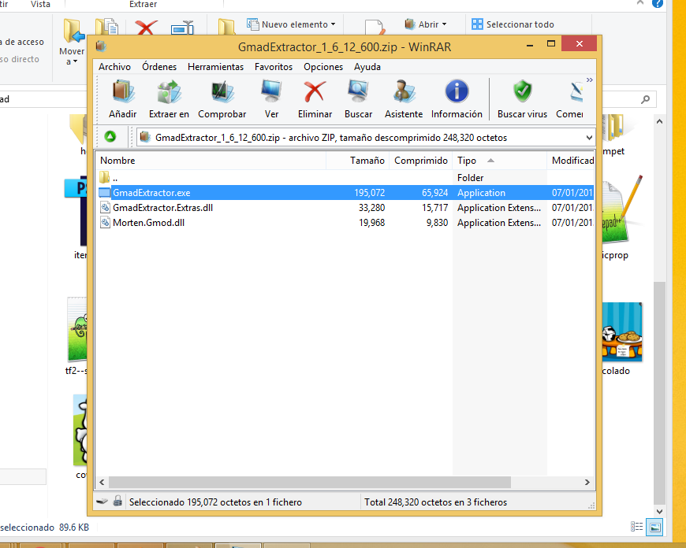Switch Explorer to details view icon
Image resolution: width=686 pixels, height=548 pixels.
pyautogui.click(x=636, y=527)
